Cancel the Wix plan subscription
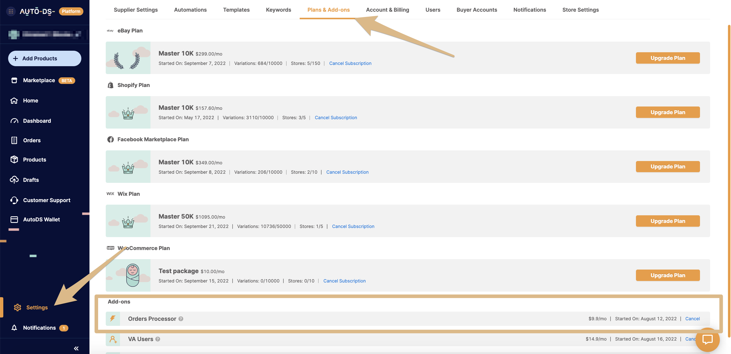 [353, 226]
